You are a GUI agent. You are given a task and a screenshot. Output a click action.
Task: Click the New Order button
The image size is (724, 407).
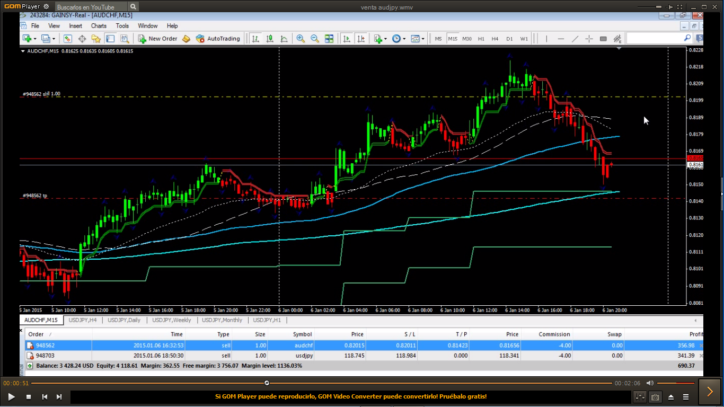pyautogui.click(x=158, y=39)
